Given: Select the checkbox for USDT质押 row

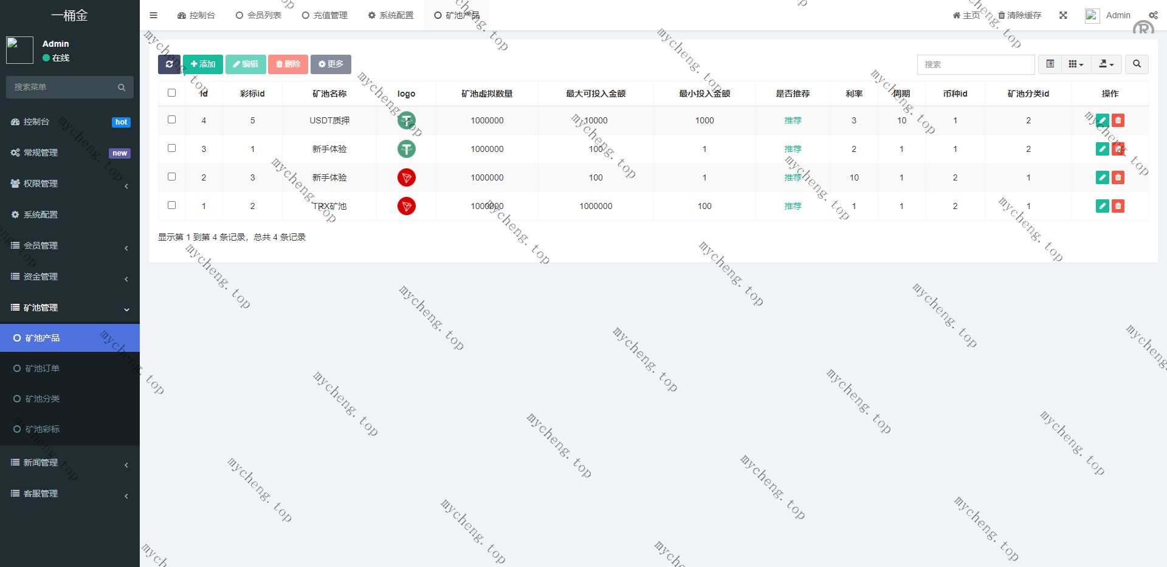Looking at the screenshot, I should tap(171, 120).
